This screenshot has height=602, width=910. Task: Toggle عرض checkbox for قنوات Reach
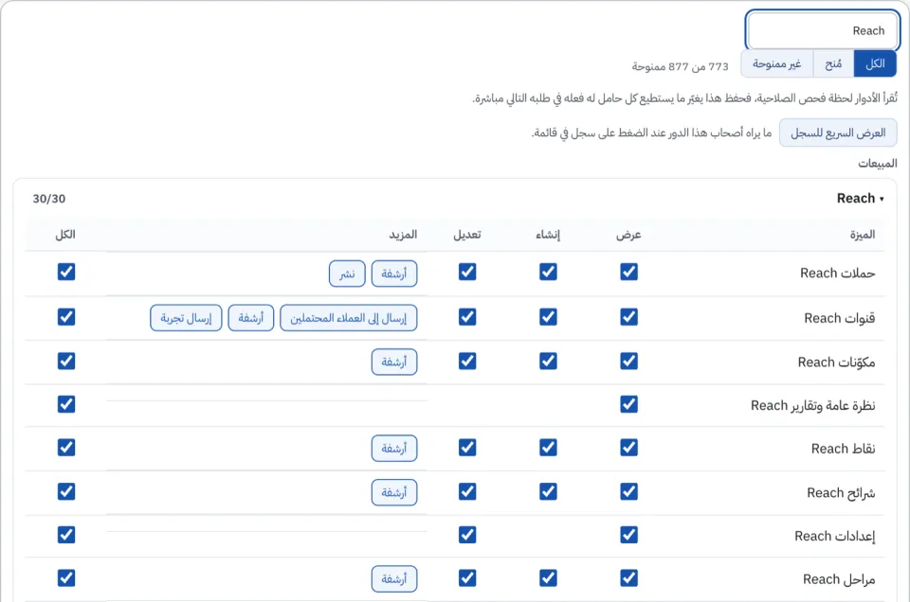point(628,317)
